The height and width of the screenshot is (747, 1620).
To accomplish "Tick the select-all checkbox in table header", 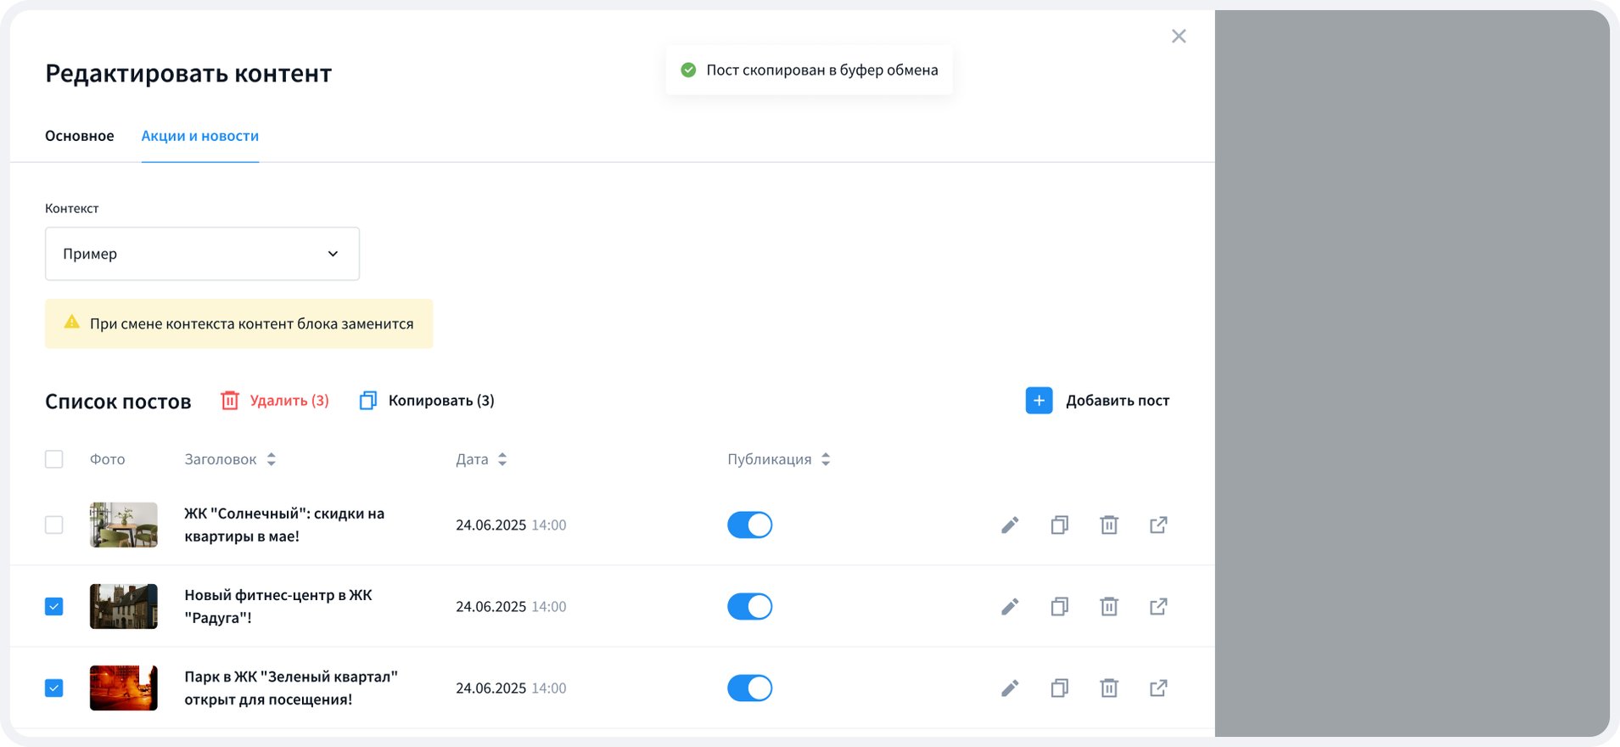I will coord(54,459).
